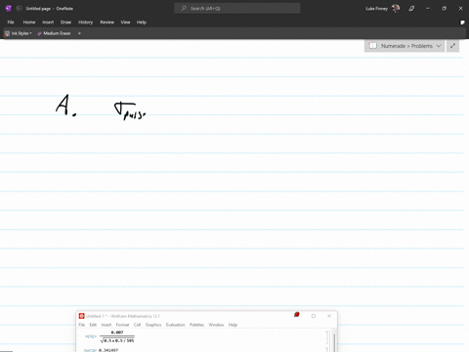Image resolution: width=469 pixels, height=352 pixels.
Task: Open the Cell menu in Mathematica
Action: pos(137,325)
